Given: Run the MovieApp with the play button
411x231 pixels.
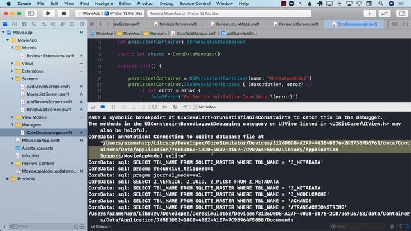Looking at the screenshot, I should pos(48,13).
